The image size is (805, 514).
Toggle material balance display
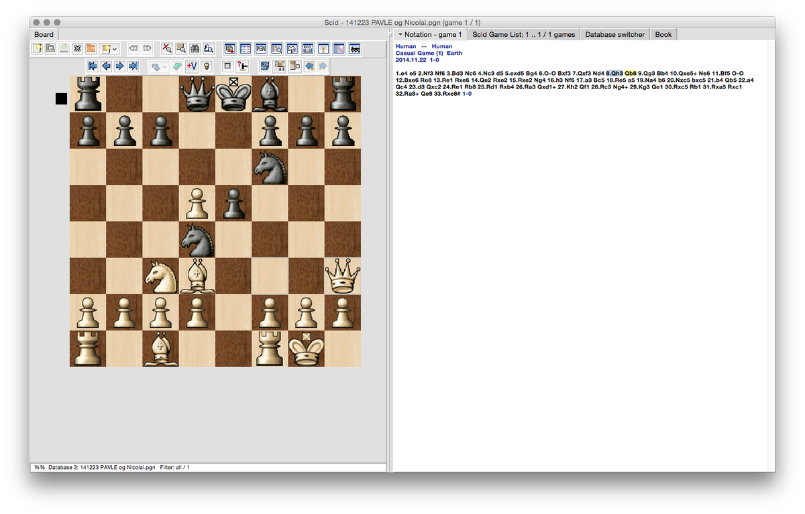[294, 66]
